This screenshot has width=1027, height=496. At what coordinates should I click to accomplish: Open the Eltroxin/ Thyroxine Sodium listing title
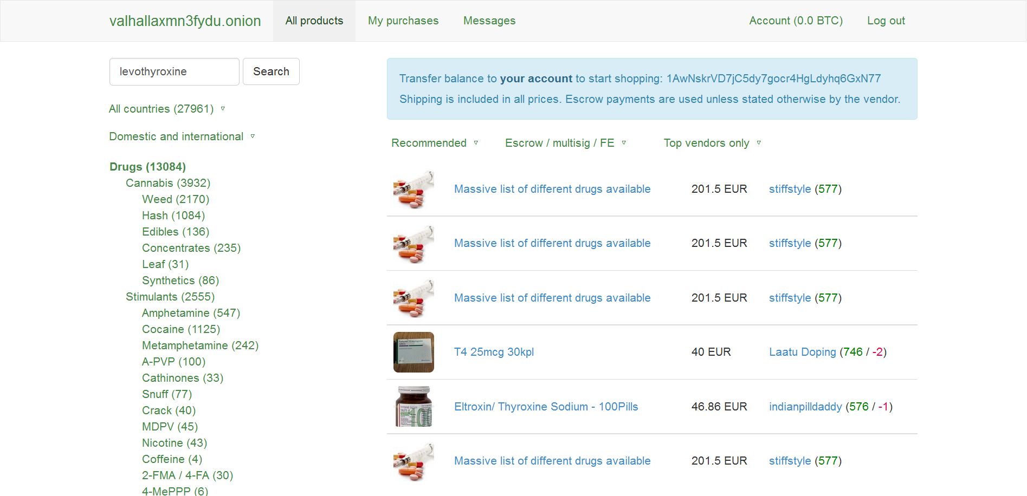546,407
